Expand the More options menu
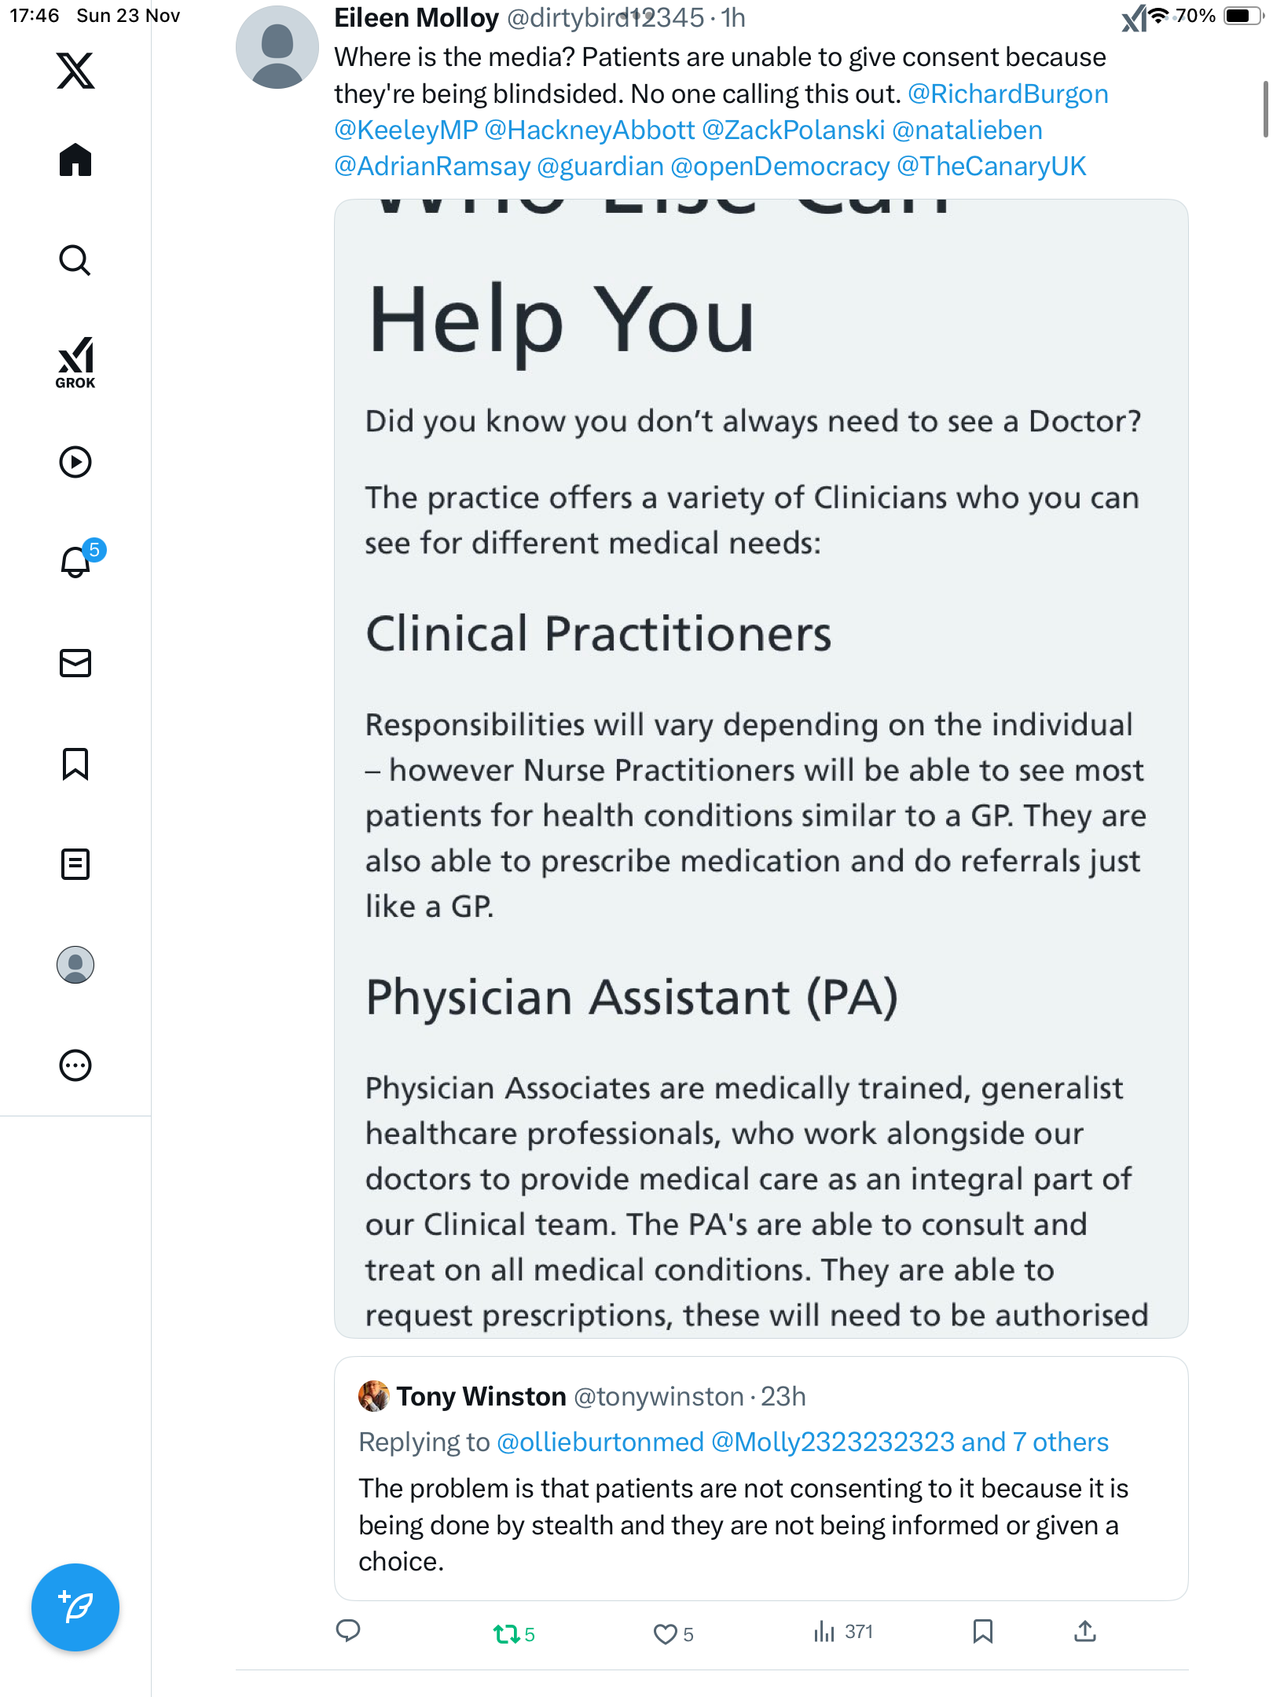This screenshot has height=1697, width=1273. pos(75,1065)
